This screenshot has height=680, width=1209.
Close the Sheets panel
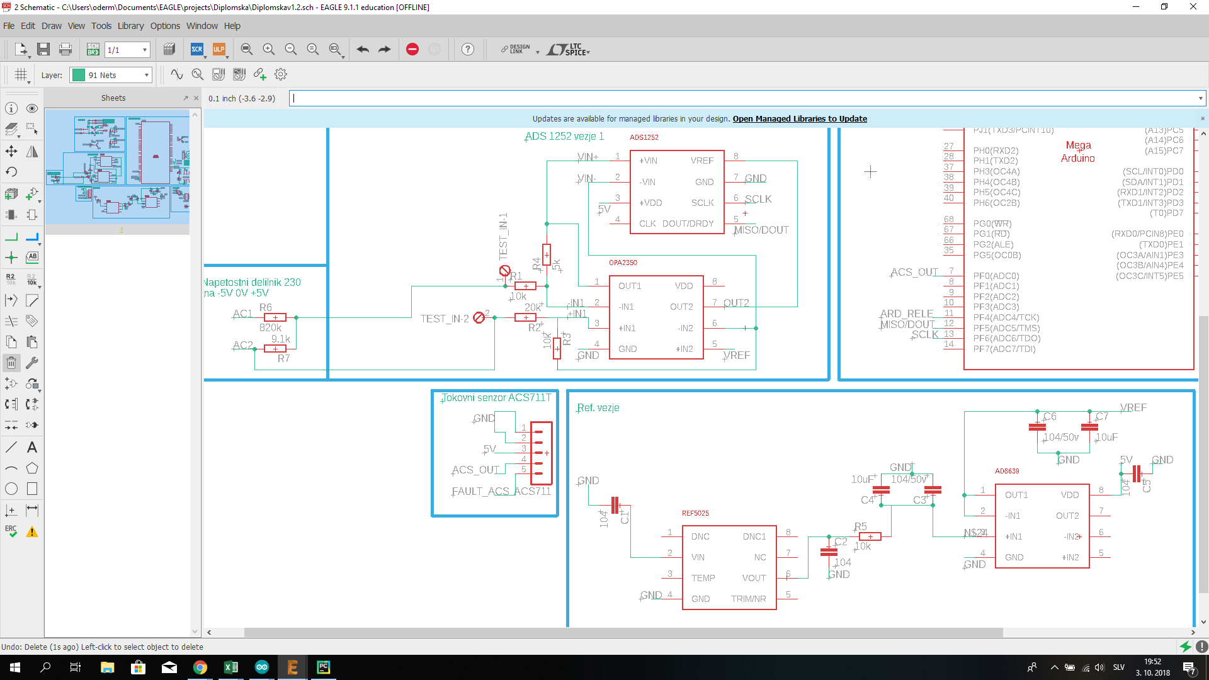196,98
